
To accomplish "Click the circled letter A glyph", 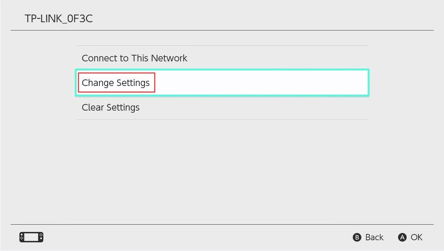I will coord(402,237).
